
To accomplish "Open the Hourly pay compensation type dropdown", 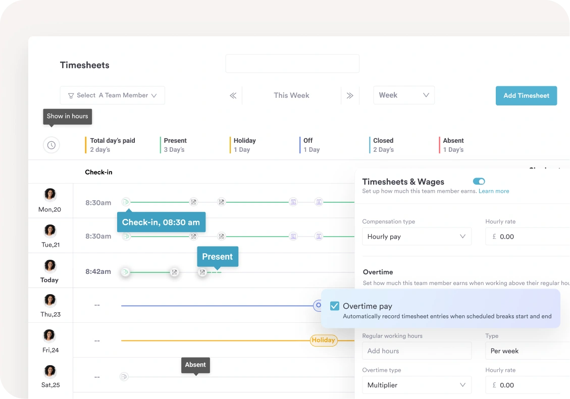I will tap(417, 237).
